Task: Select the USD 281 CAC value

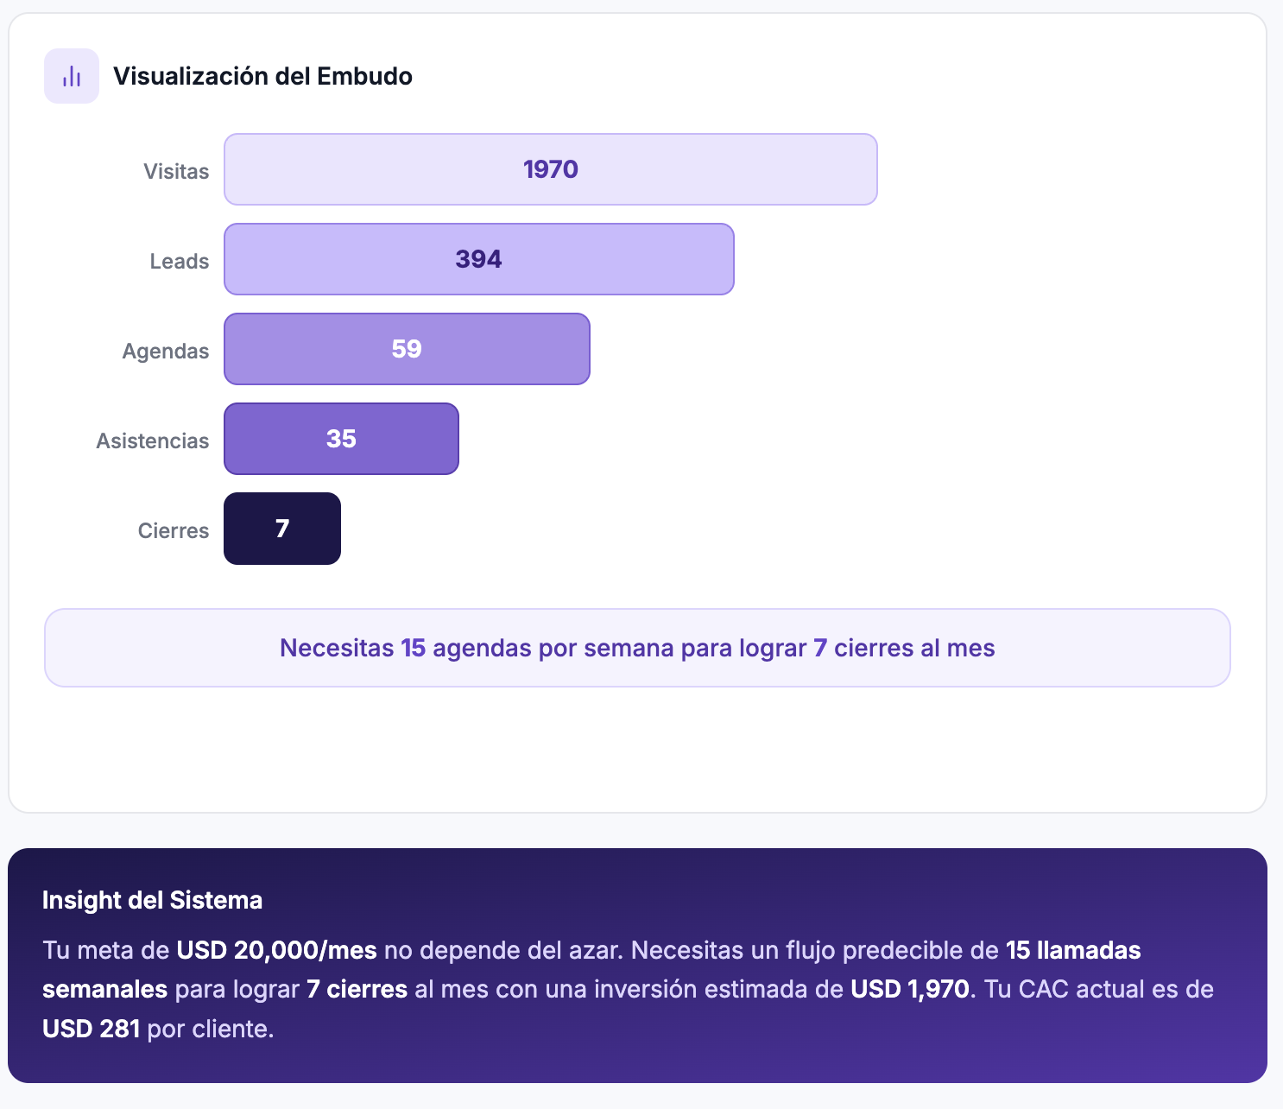Action: [x=92, y=1029]
